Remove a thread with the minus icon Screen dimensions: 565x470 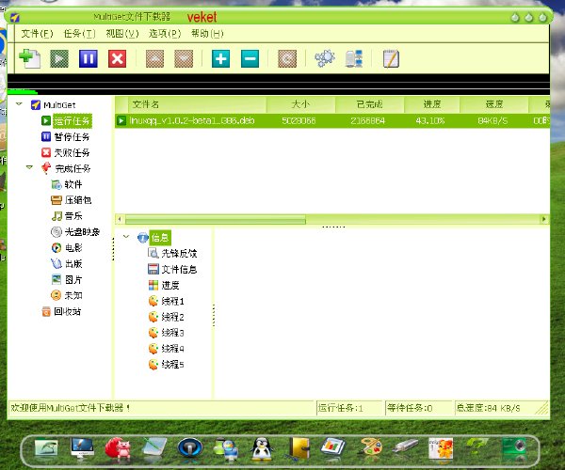click(250, 58)
